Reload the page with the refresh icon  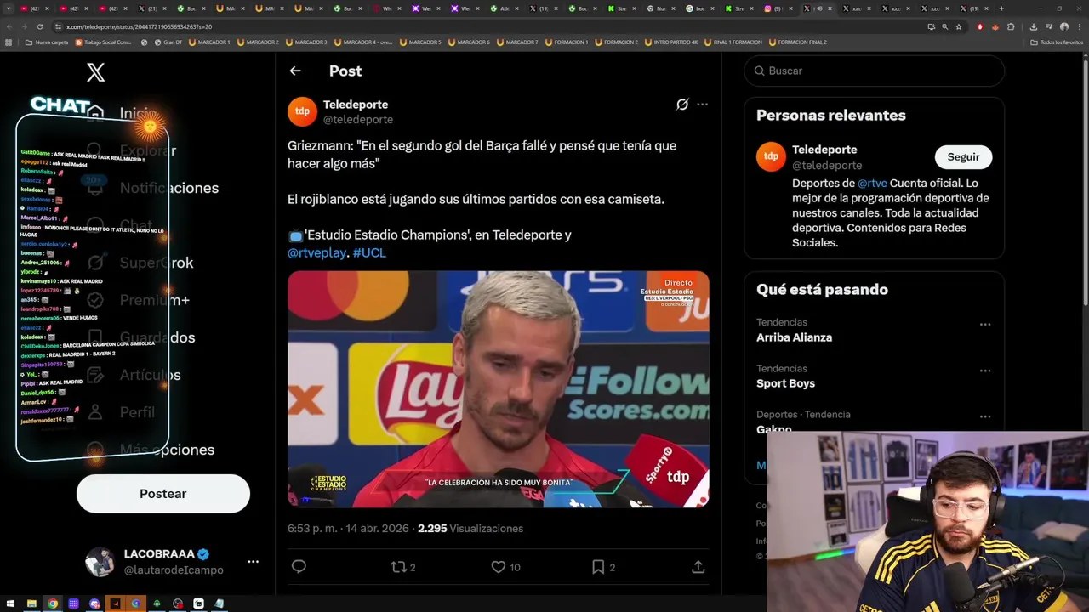tap(39, 26)
